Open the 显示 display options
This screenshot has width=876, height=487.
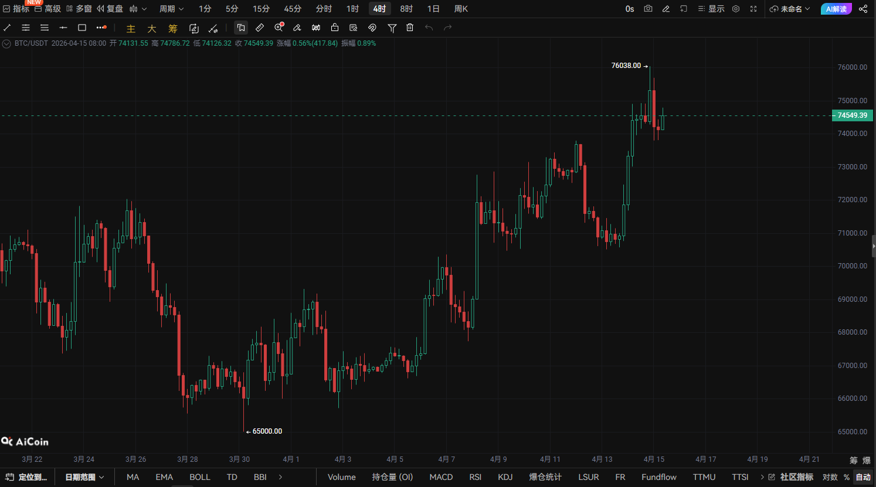click(711, 9)
